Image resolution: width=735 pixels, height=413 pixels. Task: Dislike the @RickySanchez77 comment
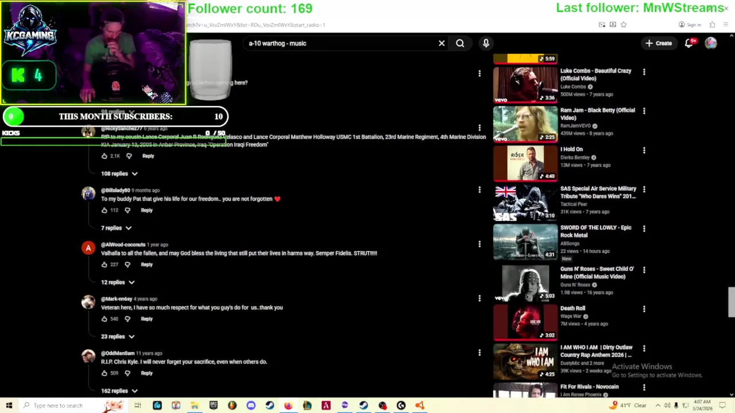(129, 156)
